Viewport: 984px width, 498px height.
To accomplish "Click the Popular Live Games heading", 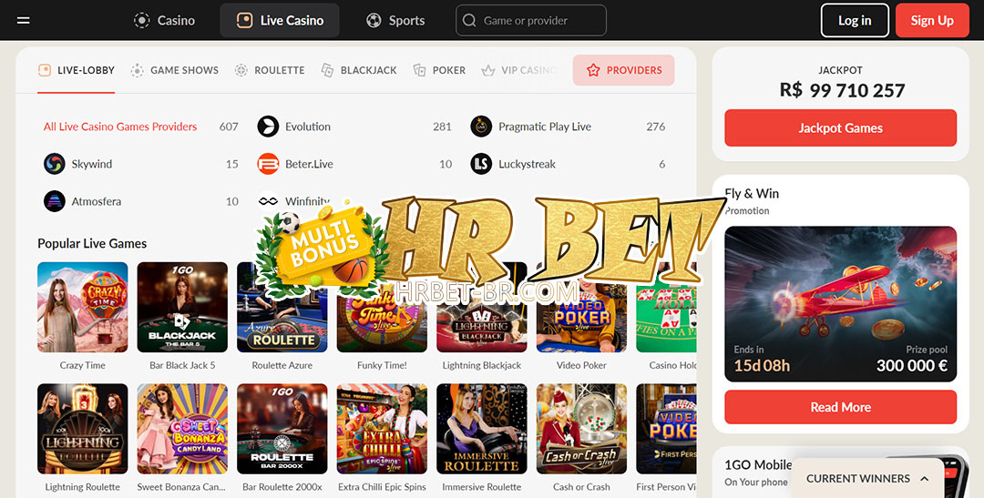I will 92,243.
